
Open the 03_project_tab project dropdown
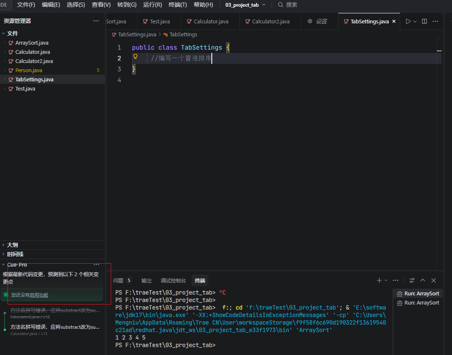pos(245,5)
